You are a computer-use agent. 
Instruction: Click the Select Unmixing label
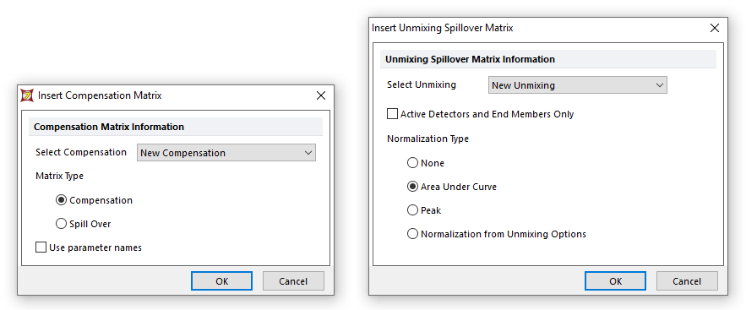click(422, 84)
